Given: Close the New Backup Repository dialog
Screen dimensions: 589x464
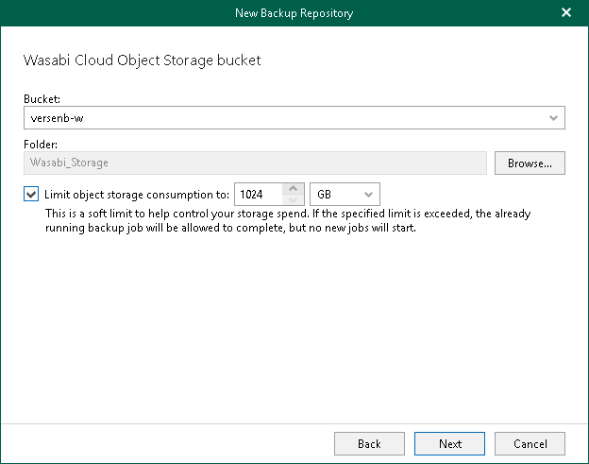Looking at the screenshot, I should 566,13.
